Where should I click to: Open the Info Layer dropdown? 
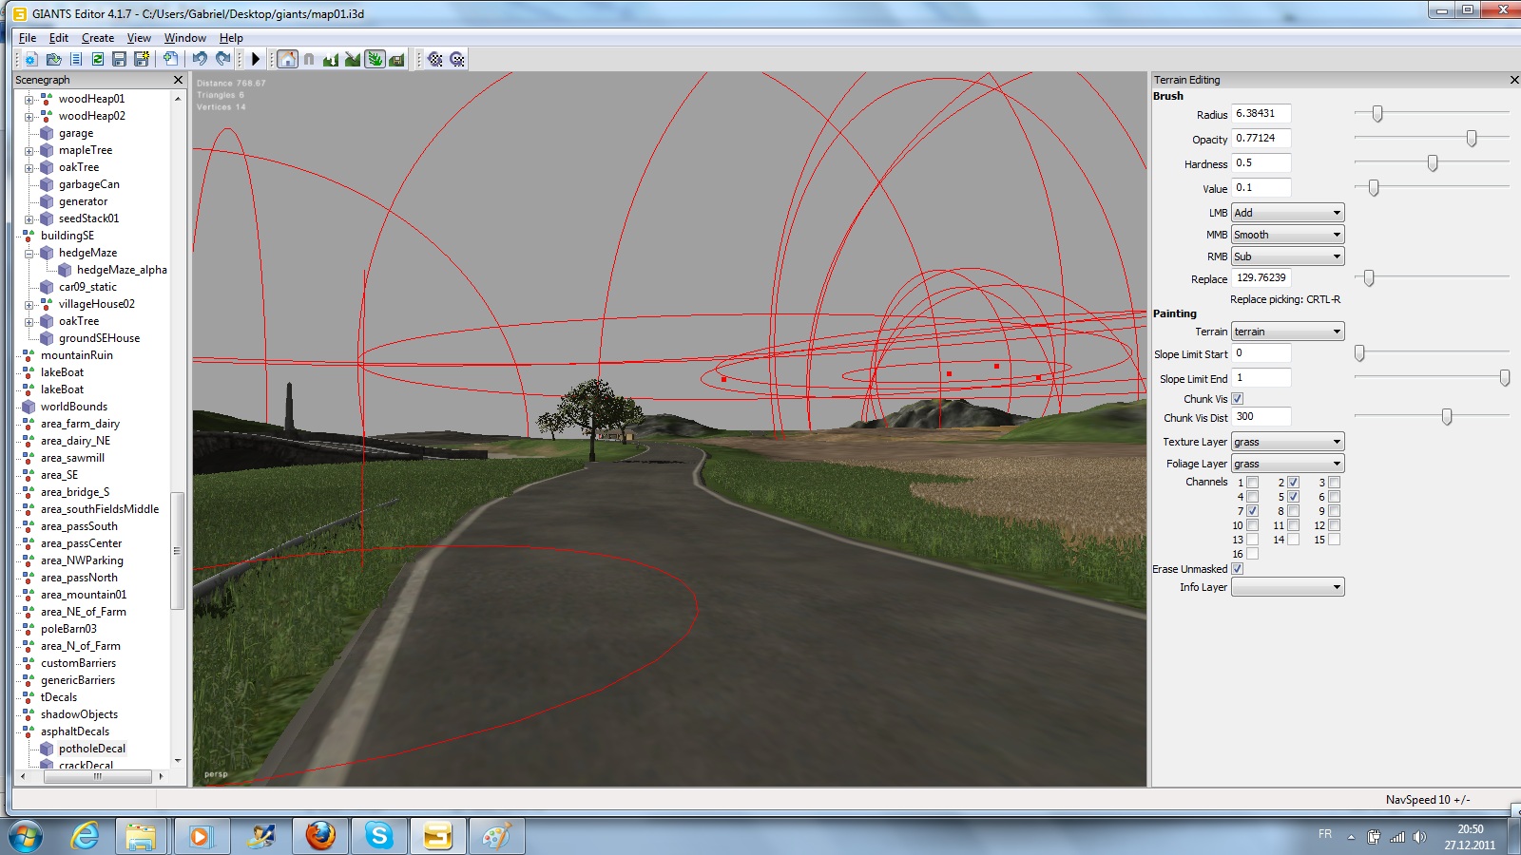(1287, 587)
